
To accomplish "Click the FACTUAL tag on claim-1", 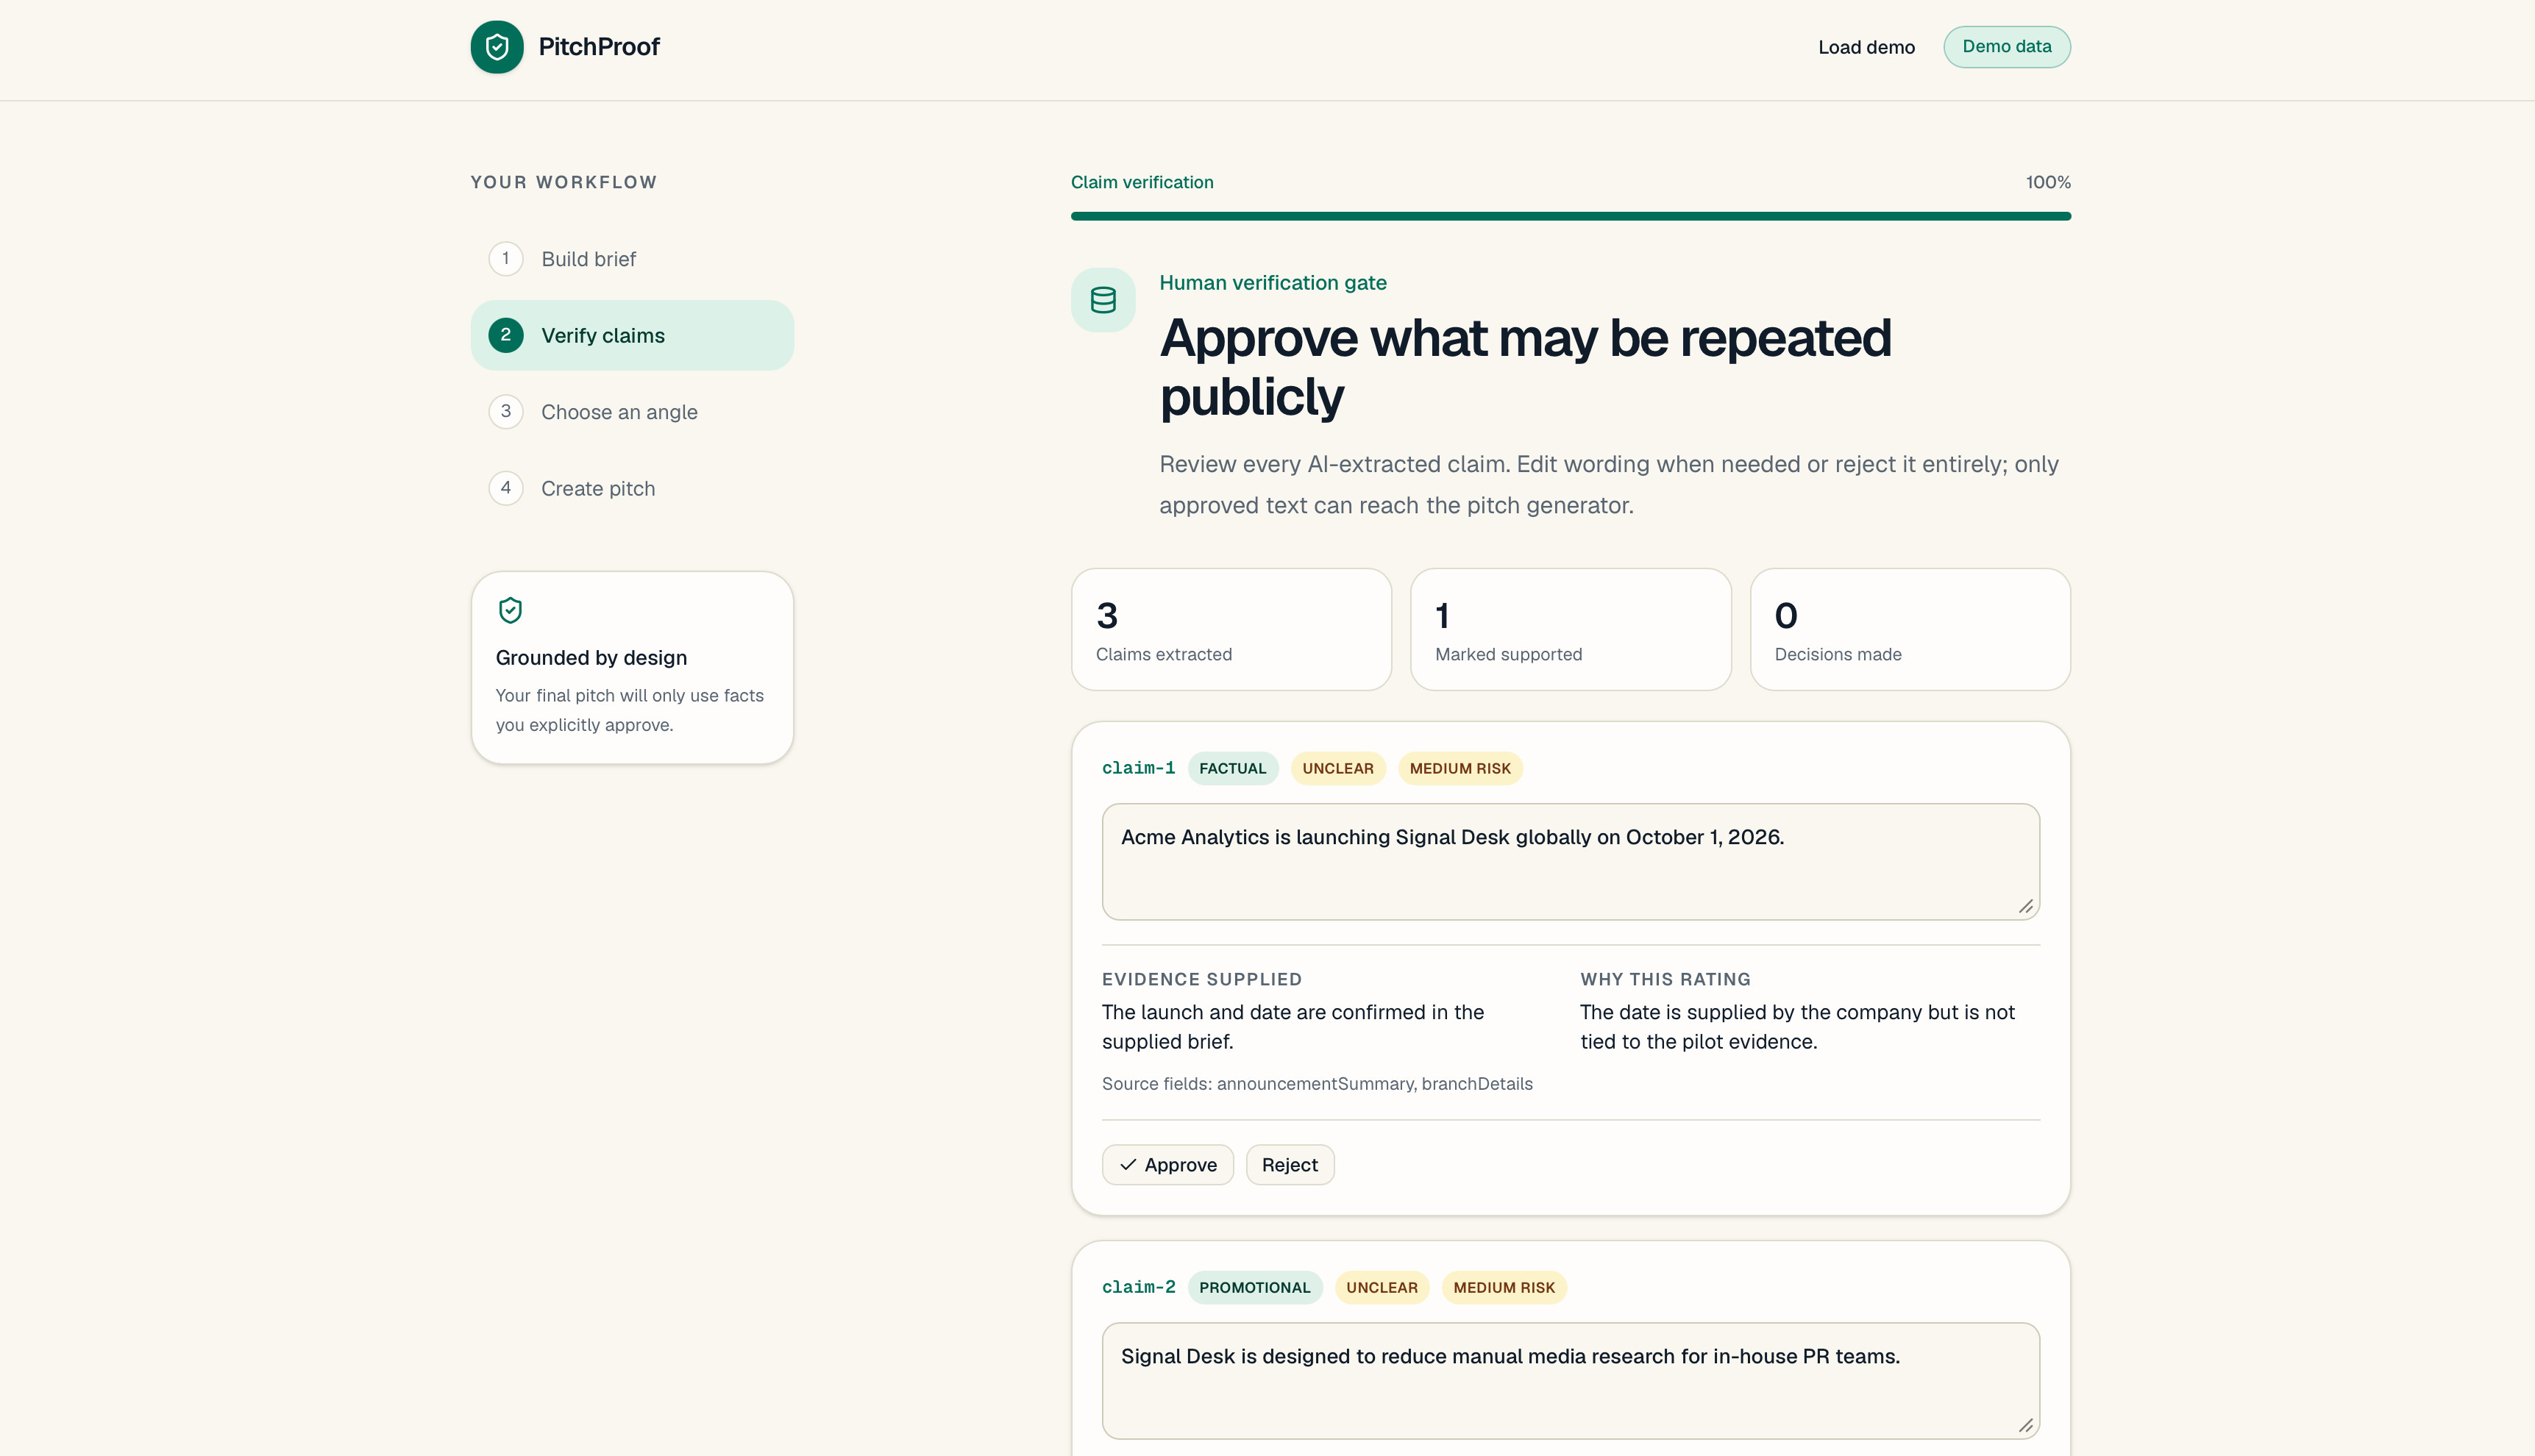I will pyautogui.click(x=1232, y=769).
